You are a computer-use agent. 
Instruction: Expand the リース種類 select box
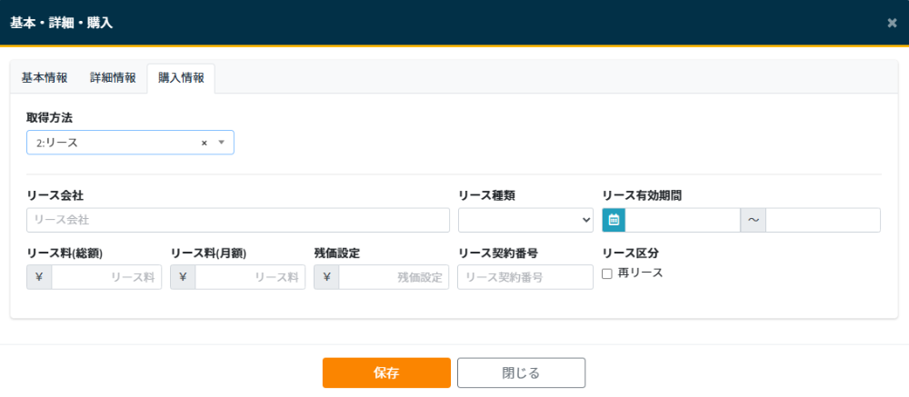[525, 220]
